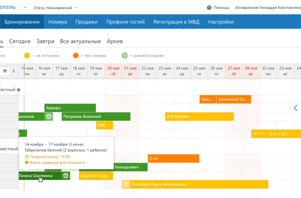Click the clock icon after the Trilyanov booking
The height and width of the screenshot is (198, 301).
pos(48,116)
